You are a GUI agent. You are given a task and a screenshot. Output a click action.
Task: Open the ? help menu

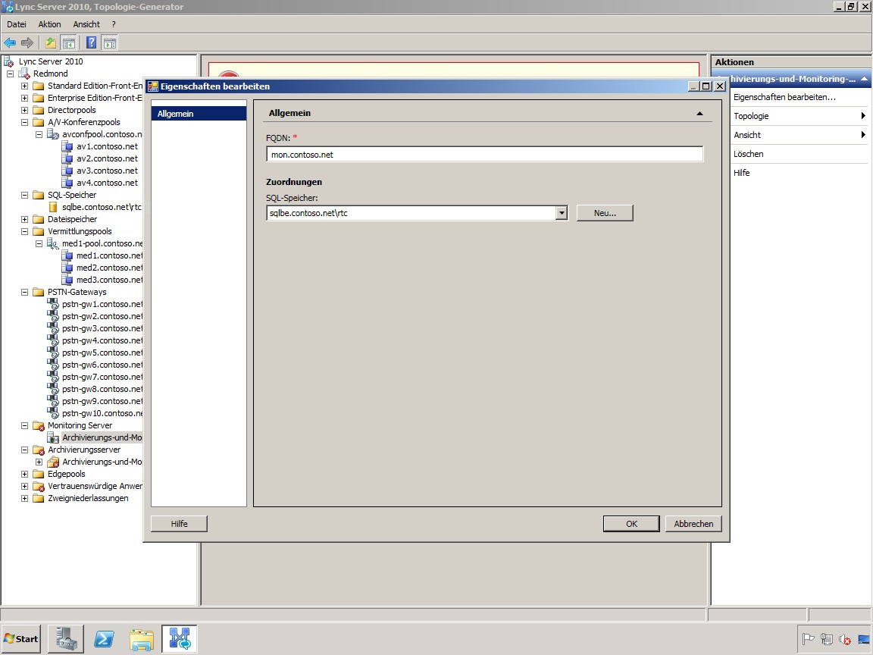coord(114,24)
